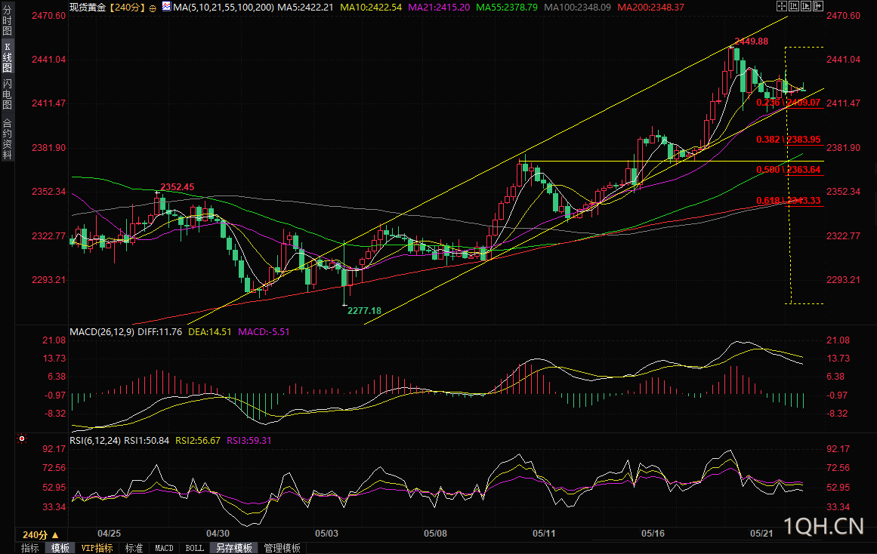Open the 240分 period dropdown at bottom left
877x554 pixels.
click(x=40, y=535)
